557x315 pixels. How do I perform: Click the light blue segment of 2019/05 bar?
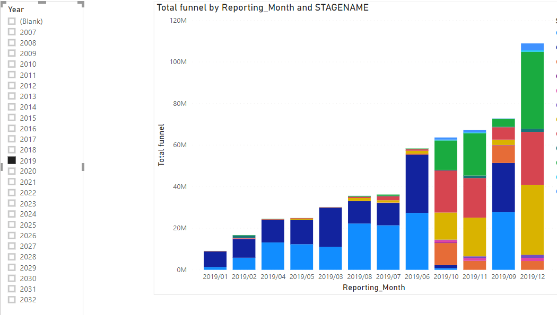(x=302, y=257)
